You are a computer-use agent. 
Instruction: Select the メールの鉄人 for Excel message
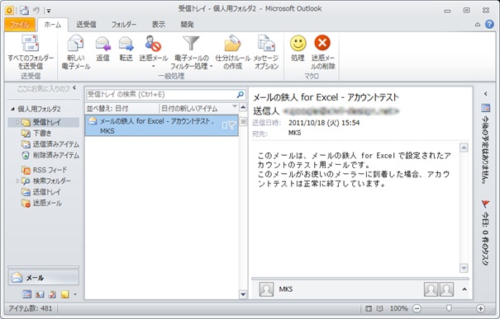pos(161,125)
